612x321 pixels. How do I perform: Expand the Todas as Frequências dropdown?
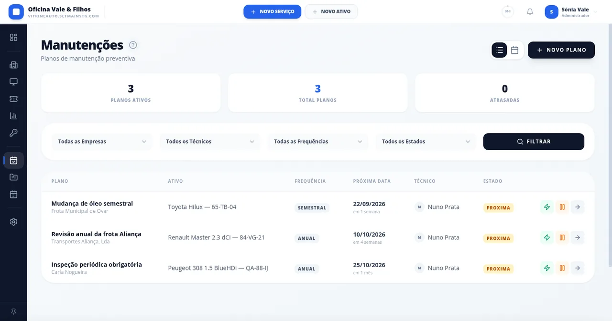[x=318, y=142]
